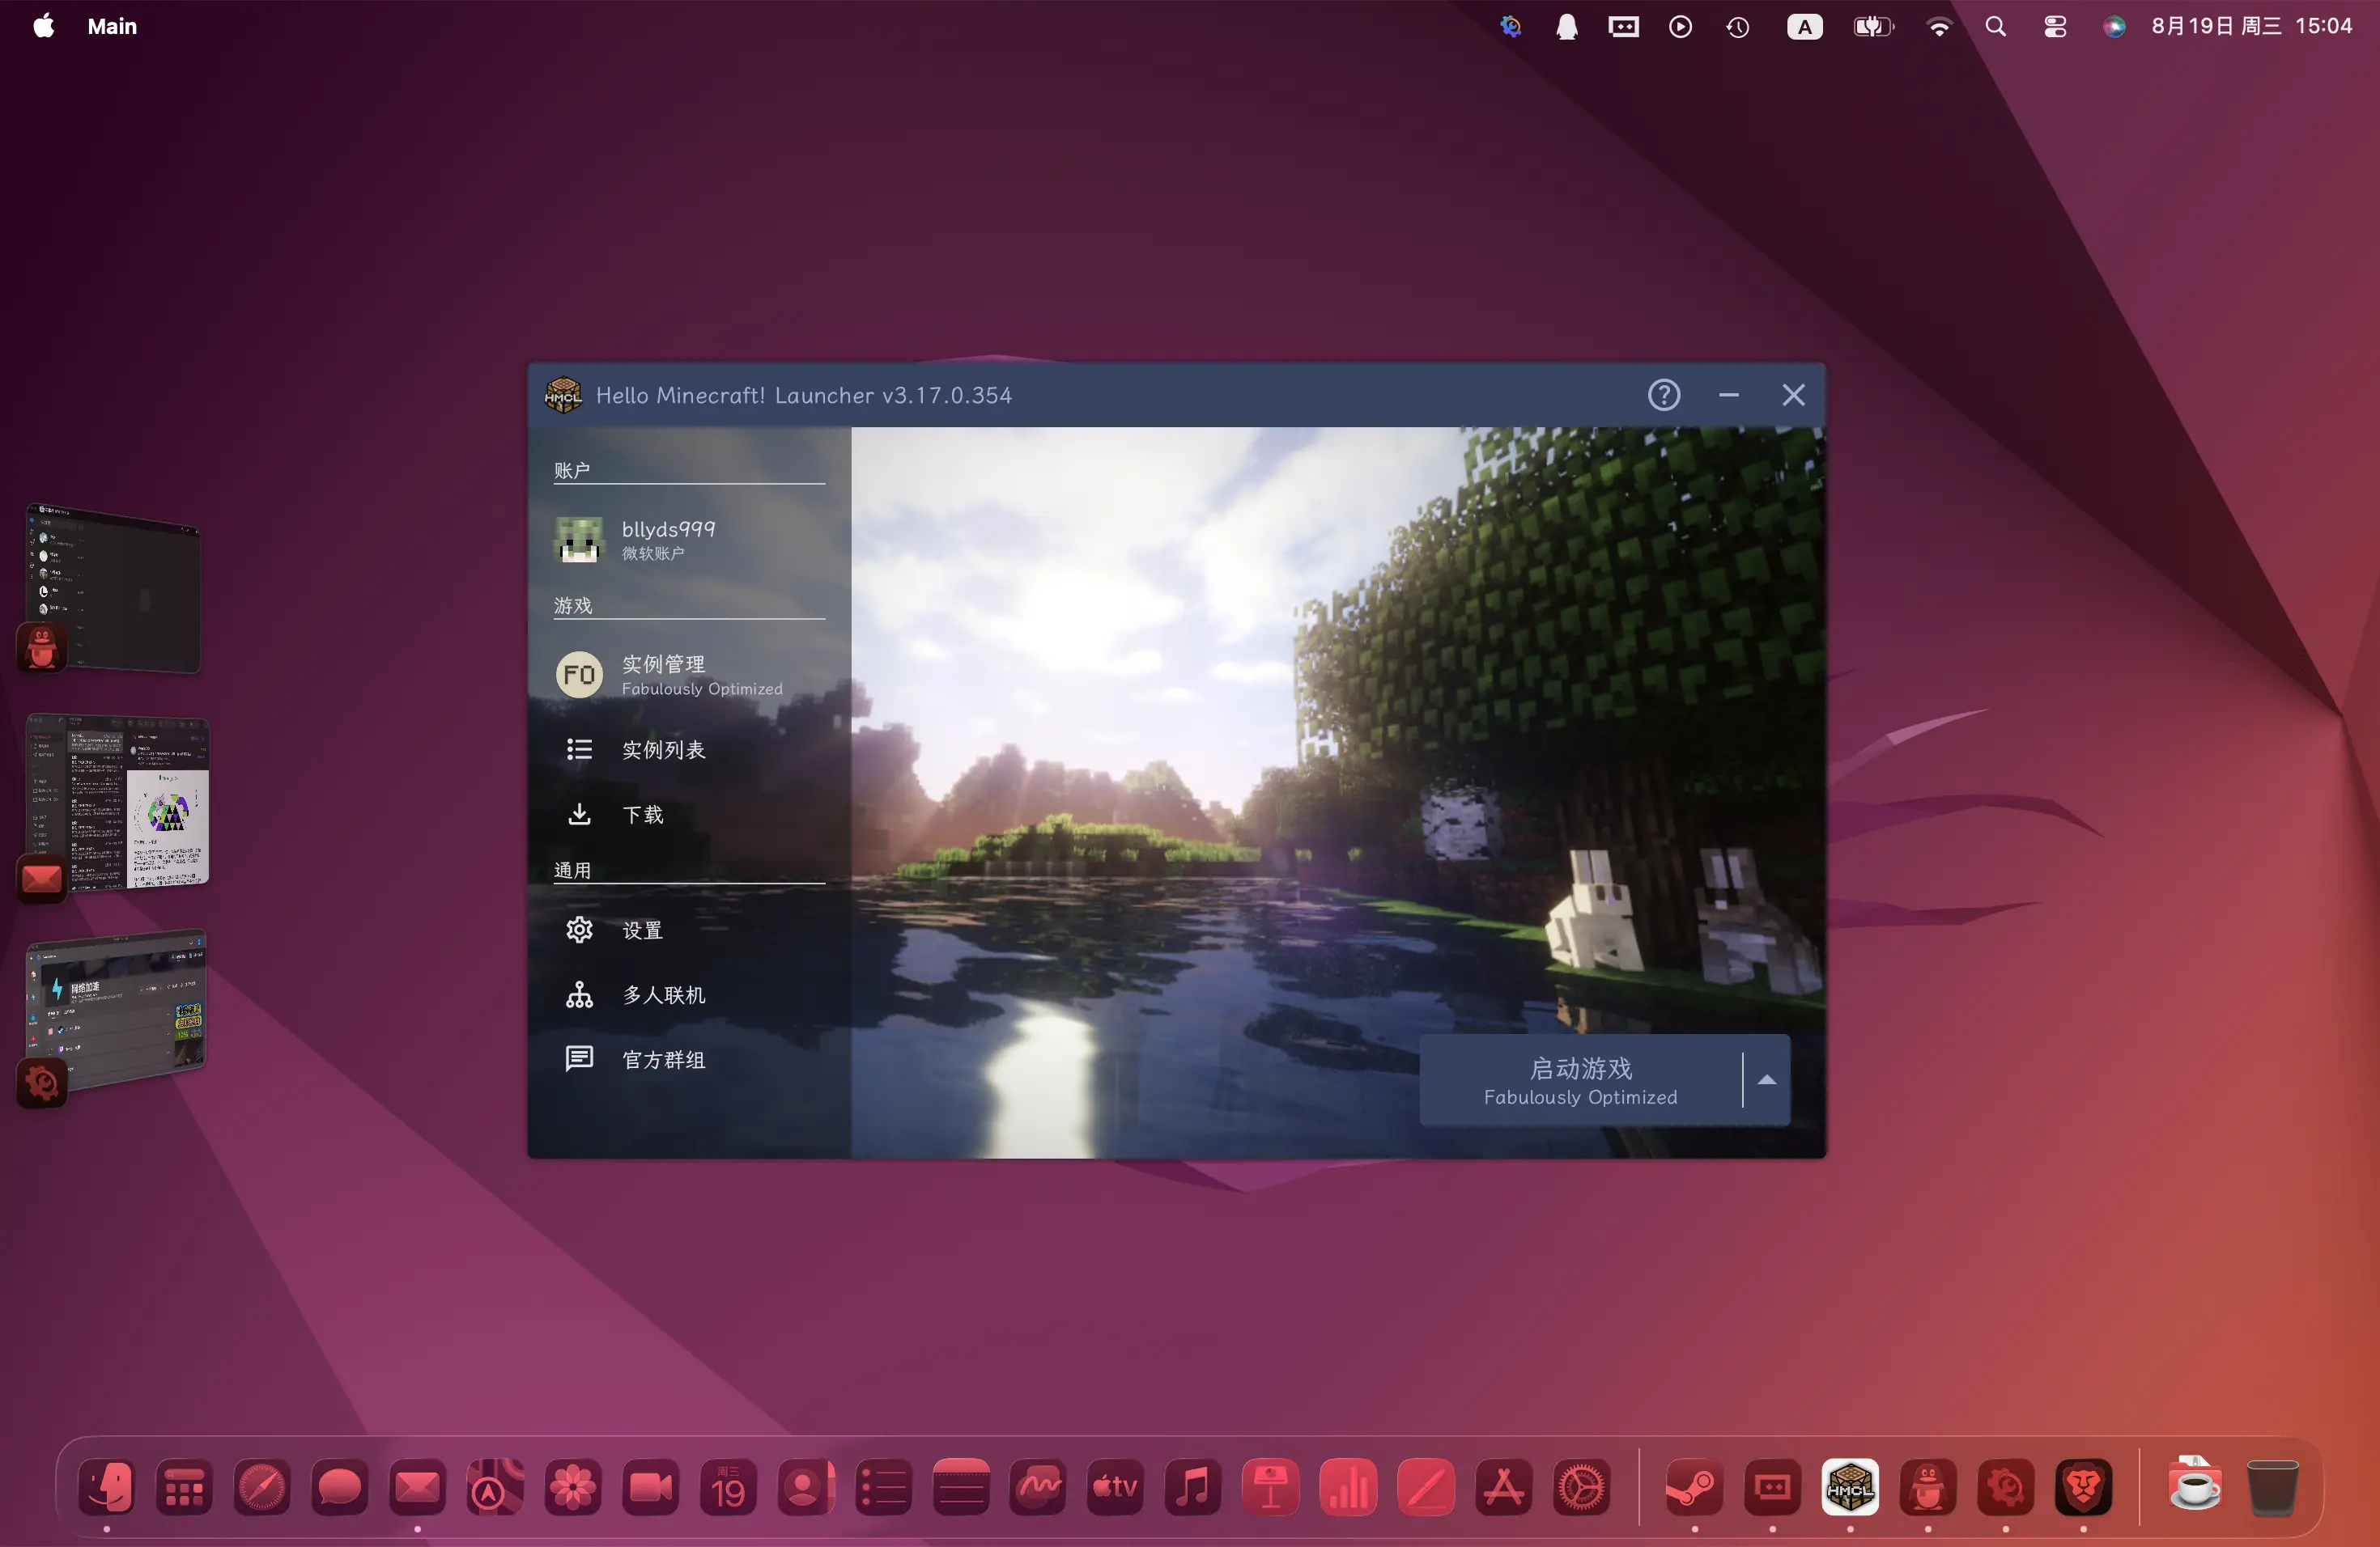Open the Time Machine menu bar icon
The height and width of the screenshot is (1547, 2380).
(1738, 26)
